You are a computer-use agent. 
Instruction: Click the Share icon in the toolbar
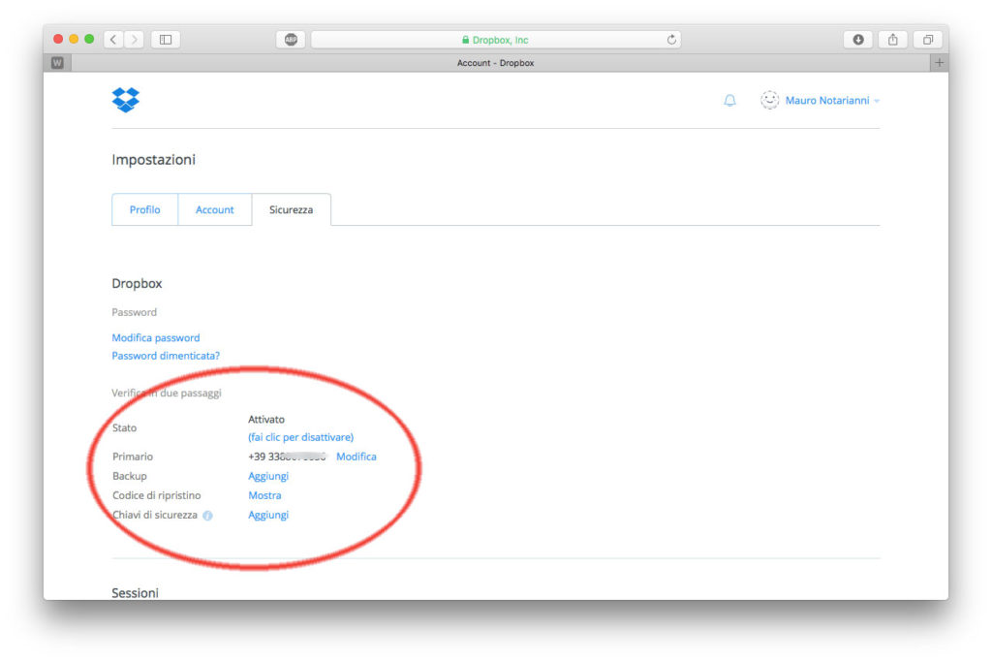(x=892, y=39)
